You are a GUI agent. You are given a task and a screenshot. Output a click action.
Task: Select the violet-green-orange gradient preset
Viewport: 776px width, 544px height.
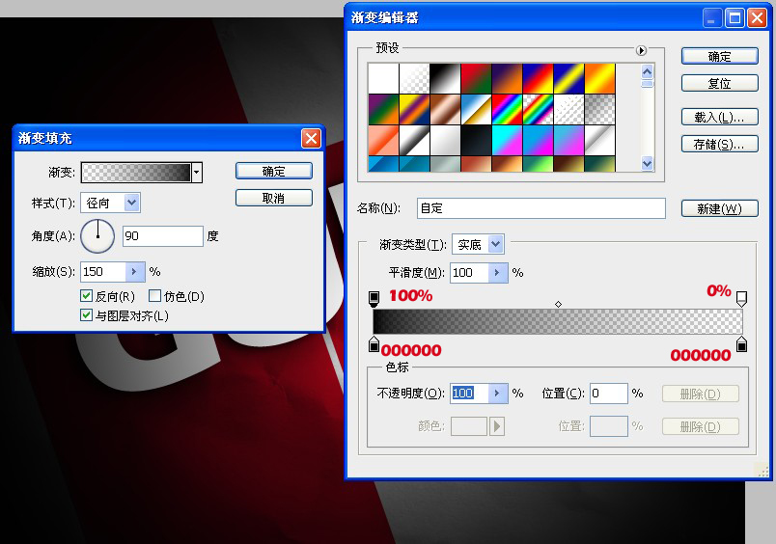point(383,109)
